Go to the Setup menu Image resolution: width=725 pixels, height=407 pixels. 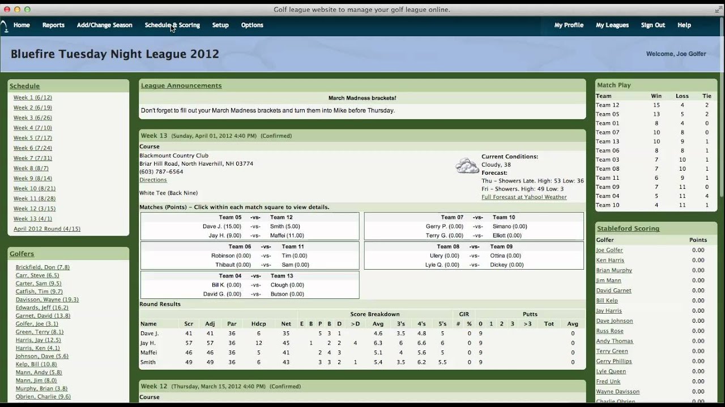[x=220, y=25]
